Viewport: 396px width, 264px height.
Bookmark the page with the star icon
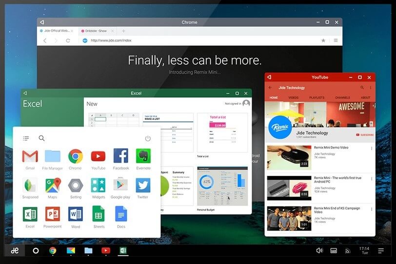323,40
